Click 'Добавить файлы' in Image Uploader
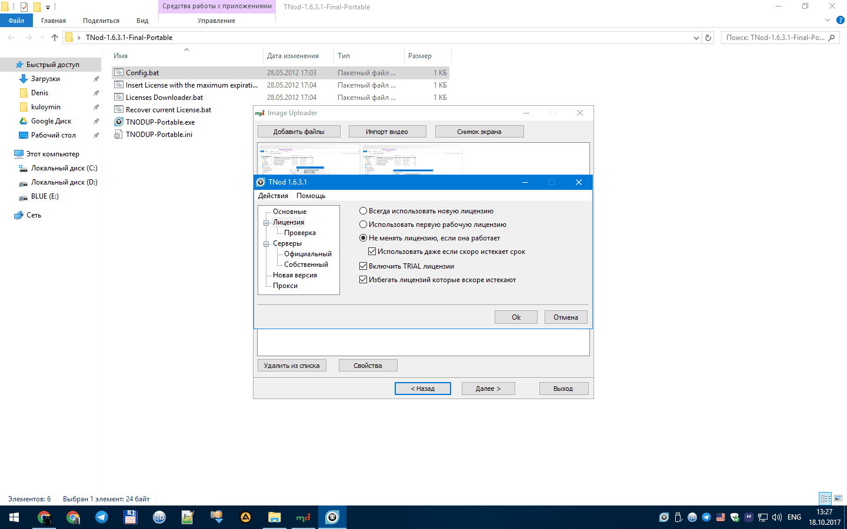 pyautogui.click(x=299, y=132)
